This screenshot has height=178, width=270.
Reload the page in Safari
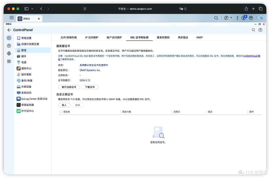(185, 9)
